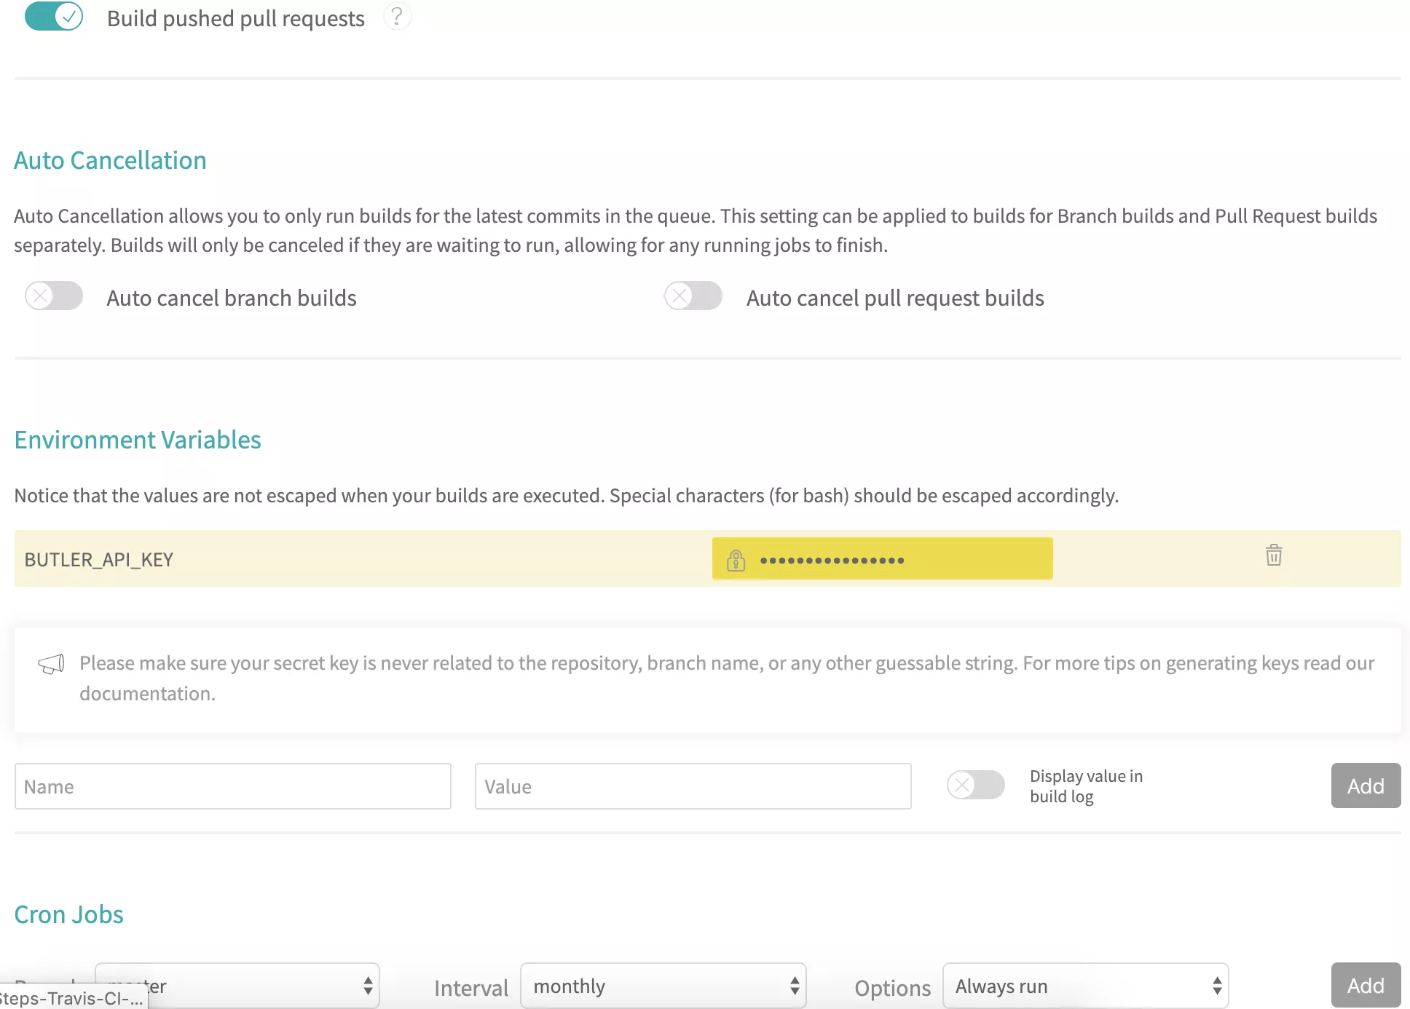The height and width of the screenshot is (1009, 1410).
Task: Click the lock icon beside hidden value
Action: click(x=736, y=560)
